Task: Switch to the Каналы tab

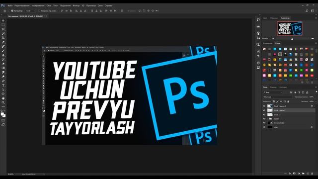Action: [273, 87]
